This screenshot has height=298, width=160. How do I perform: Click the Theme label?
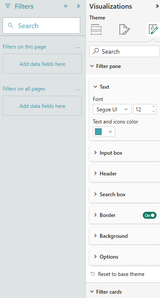coord(97,18)
